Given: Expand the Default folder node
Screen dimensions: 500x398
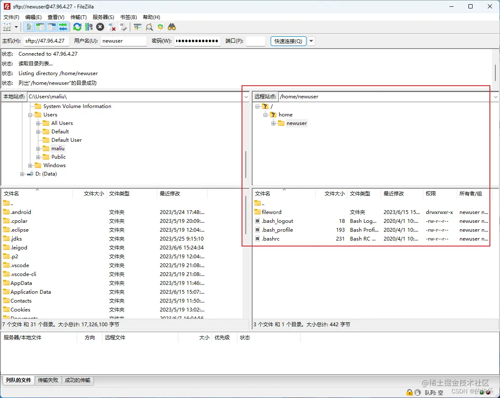Looking at the screenshot, I should pyautogui.click(x=38, y=132).
